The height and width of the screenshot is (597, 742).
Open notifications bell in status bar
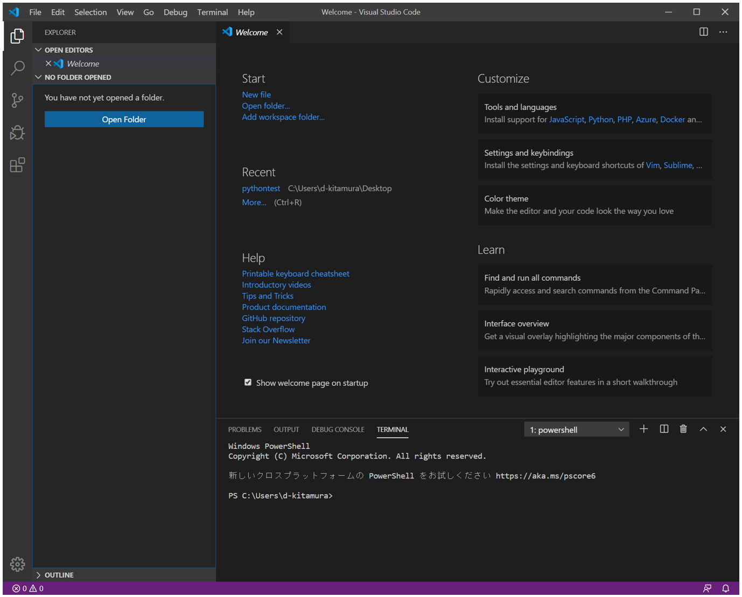725,588
